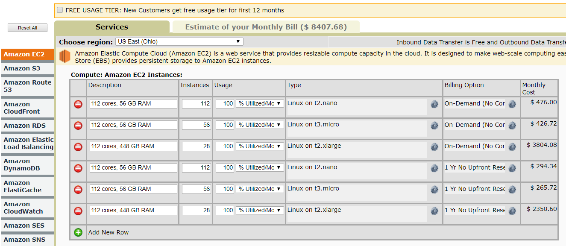The height and width of the screenshot is (246, 566).
Task: Choose Amazon DynamoDB in the service list
Action: click(x=28, y=165)
